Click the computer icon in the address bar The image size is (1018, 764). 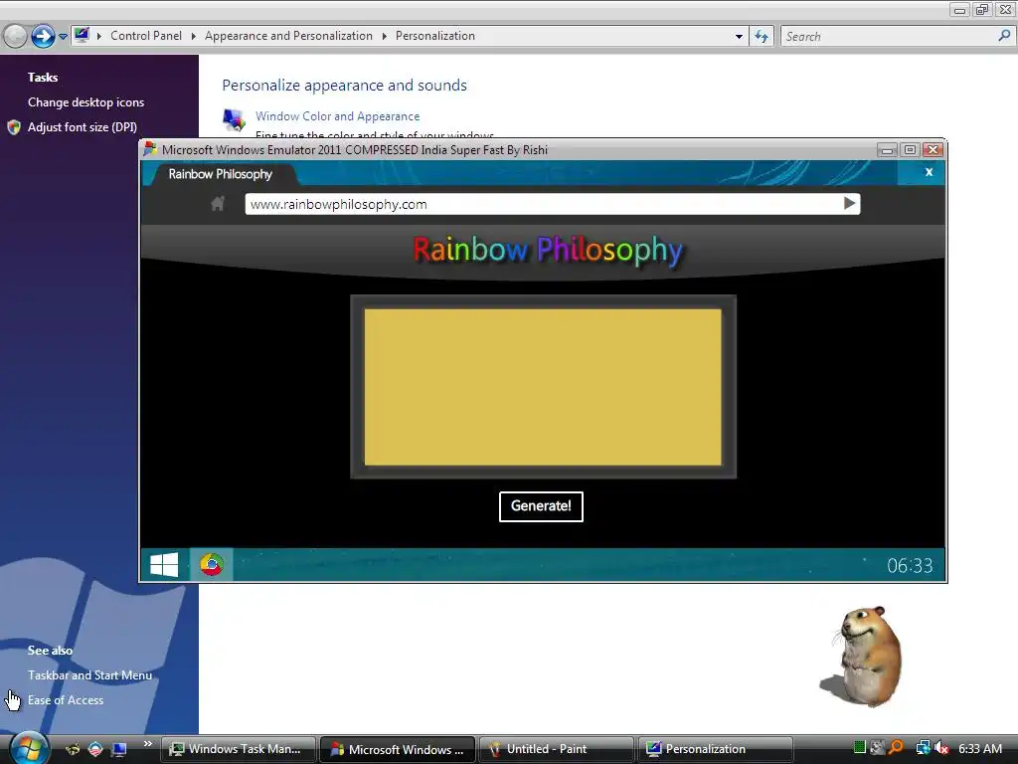(82, 35)
